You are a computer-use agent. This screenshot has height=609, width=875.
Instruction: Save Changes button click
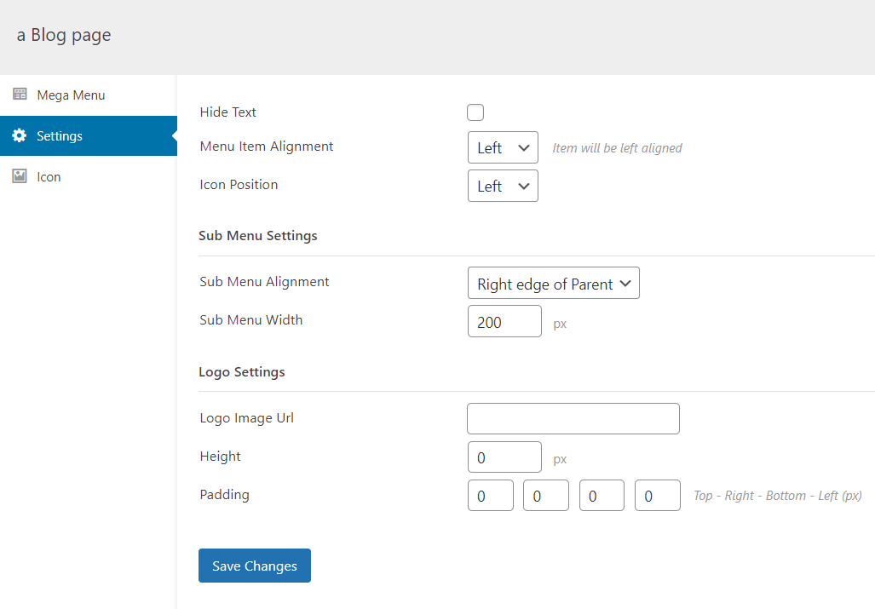click(x=255, y=566)
